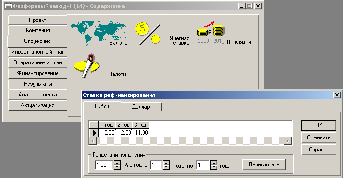Select the Окружение section tab
Image resolution: width=343 pixels, height=178 pixels.
(37, 41)
